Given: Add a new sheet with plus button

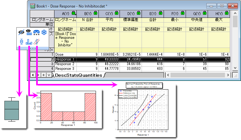Looking at the screenshot, I should pyautogui.click(x=44, y=75).
